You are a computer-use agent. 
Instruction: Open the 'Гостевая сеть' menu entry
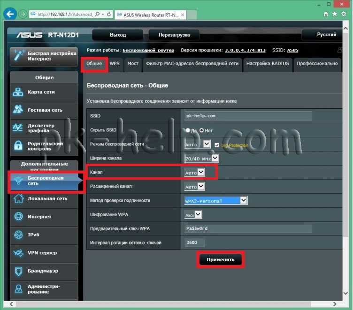tap(44, 110)
